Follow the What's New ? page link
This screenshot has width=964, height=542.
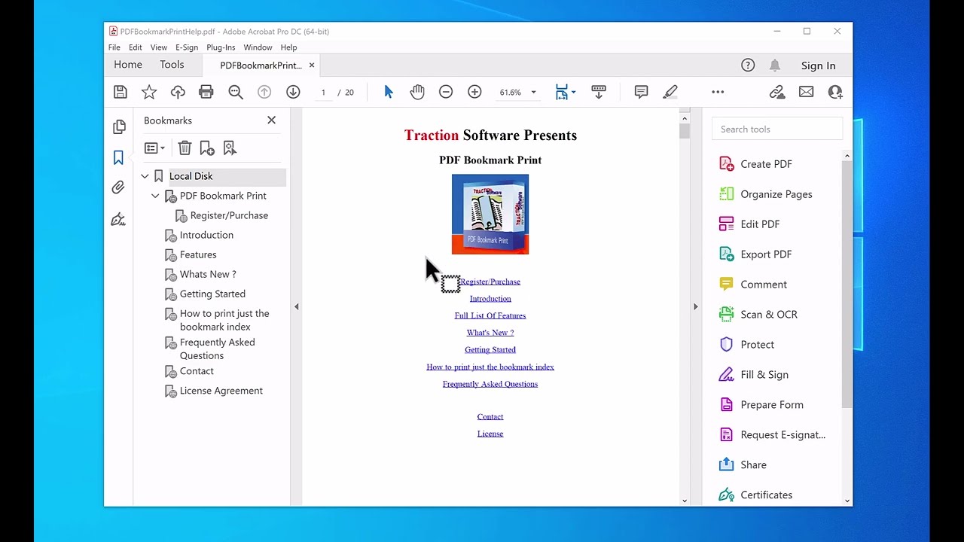(490, 333)
